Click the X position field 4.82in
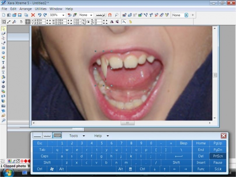The image size is (236, 177). click(x=40, y=20)
